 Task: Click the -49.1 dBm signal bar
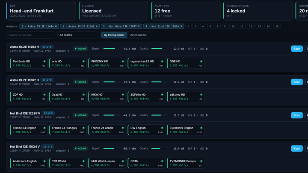[111, 115]
